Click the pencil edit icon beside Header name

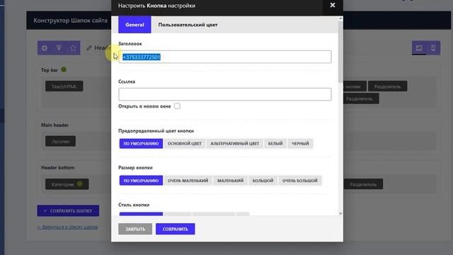click(89, 48)
